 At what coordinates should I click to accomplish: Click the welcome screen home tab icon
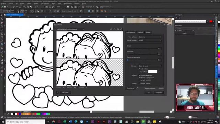click(x=4, y=14)
